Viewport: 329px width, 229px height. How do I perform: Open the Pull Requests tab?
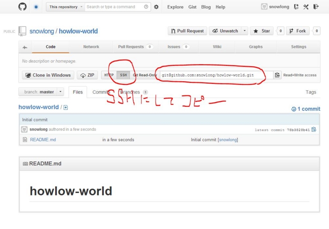pos(136,47)
